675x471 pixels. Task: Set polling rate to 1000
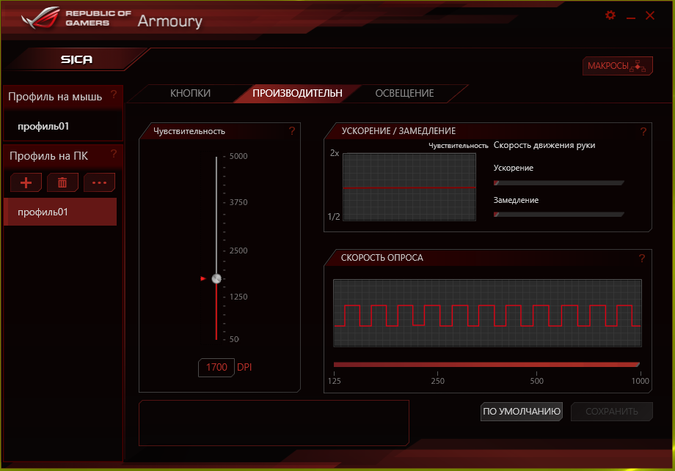[640, 381]
